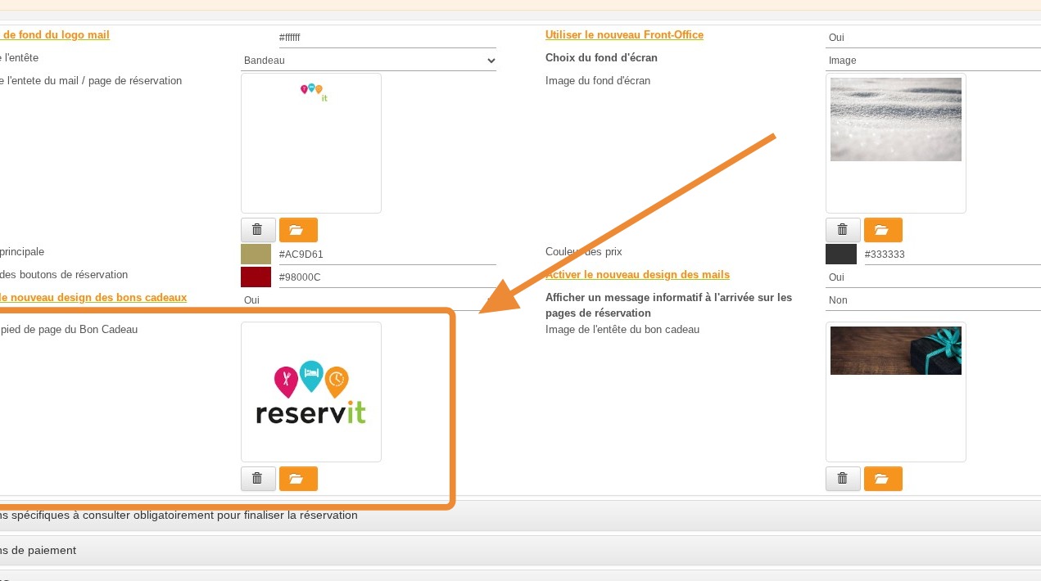Image resolution: width=1041 pixels, height=581 pixels.
Task: Expand the 'consulter obligatoirement' conditions section
Action: (520, 516)
